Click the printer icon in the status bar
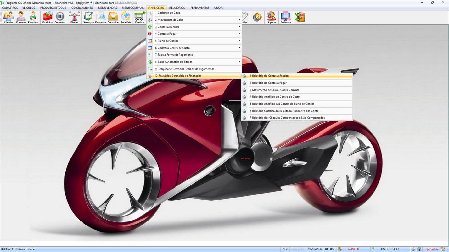Viewport: 449px width, 252px height. pyautogui.click(x=413, y=249)
